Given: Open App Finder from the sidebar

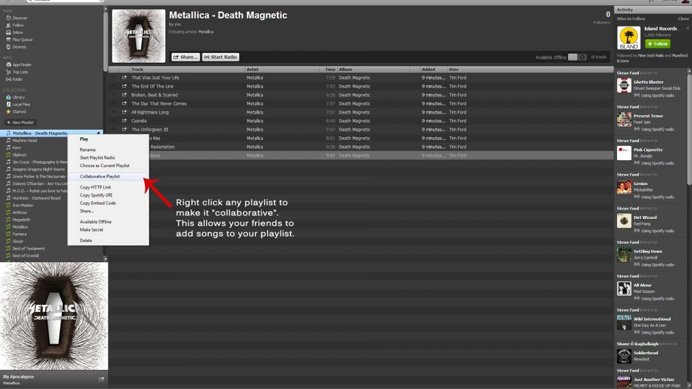Looking at the screenshot, I should point(21,65).
